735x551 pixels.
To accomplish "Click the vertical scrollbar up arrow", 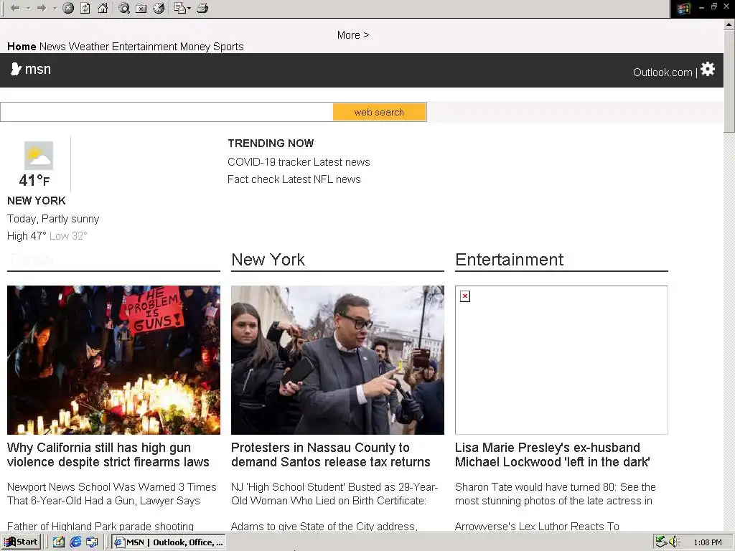I will pyautogui.click(x=729, y=24).
